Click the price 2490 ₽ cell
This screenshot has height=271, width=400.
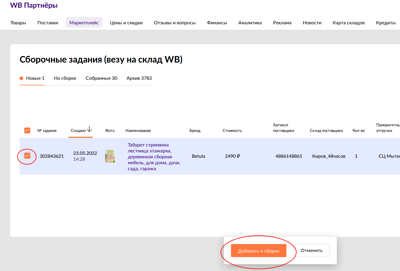pos(232,156)
